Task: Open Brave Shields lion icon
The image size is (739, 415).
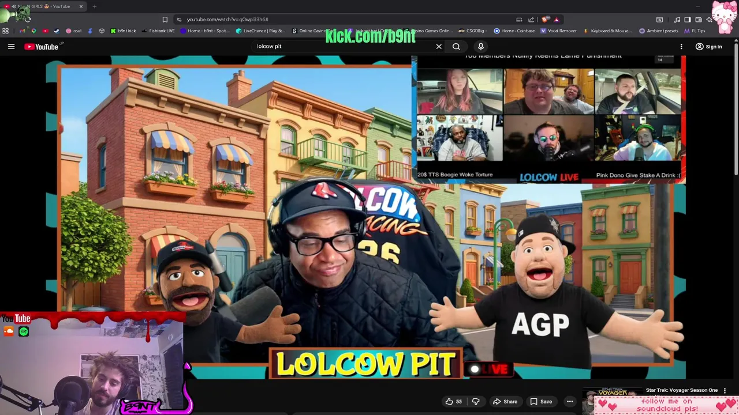Action: 546,19
